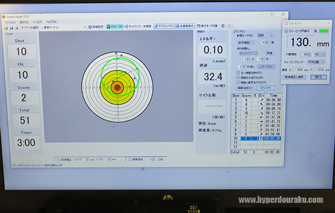Click the 詳細 button in the command panel
This screenshot has height=213, width=335.
(x=270, y=53)
